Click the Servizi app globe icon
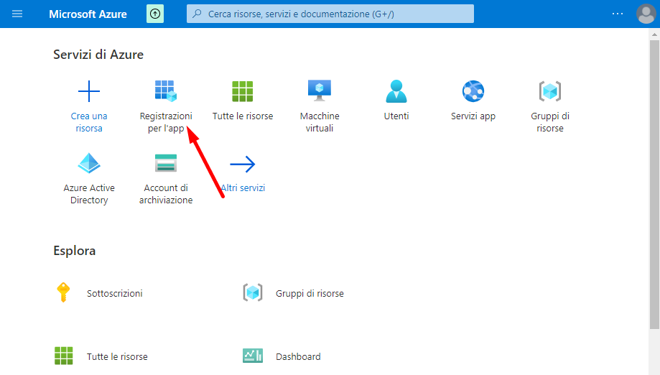660x375 pixels. click(473, 91)
